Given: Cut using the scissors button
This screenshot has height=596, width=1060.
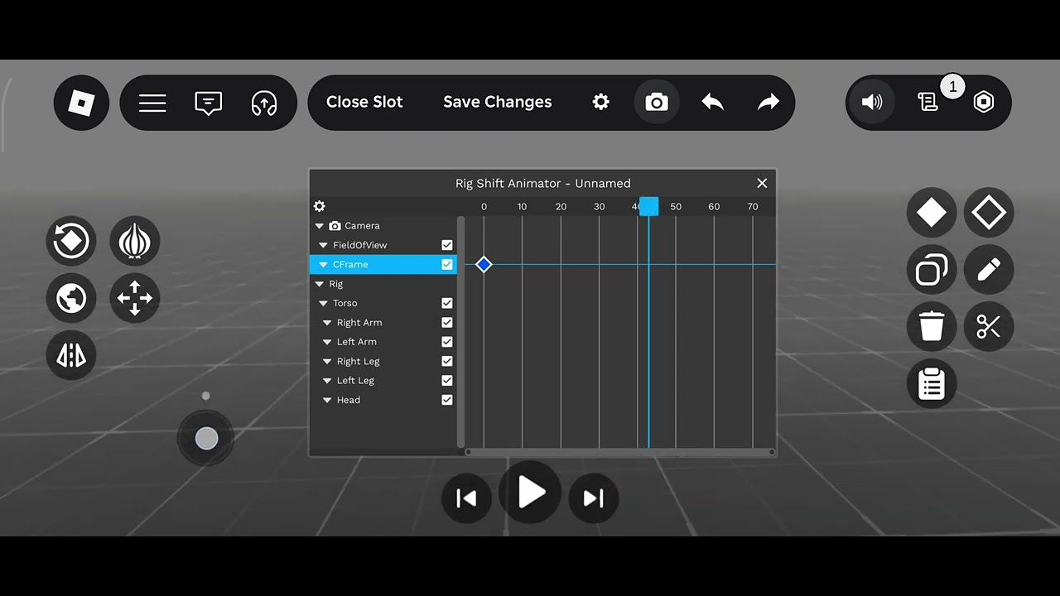Looking at the screenshot, I should tap(989, 327).
